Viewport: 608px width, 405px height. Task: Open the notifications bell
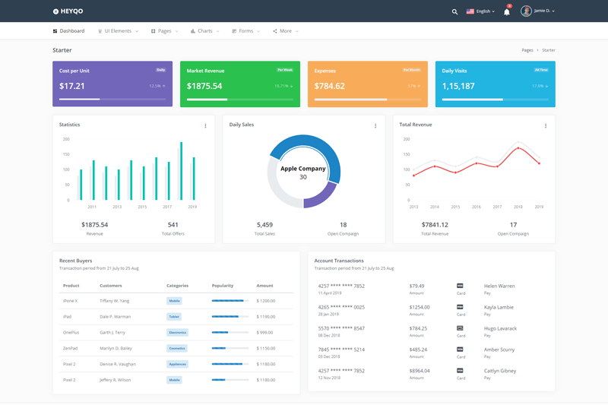(x=507, y=11)
